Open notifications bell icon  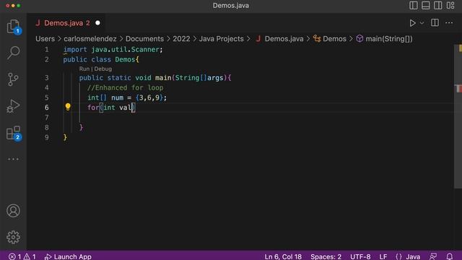pos(450,256)
